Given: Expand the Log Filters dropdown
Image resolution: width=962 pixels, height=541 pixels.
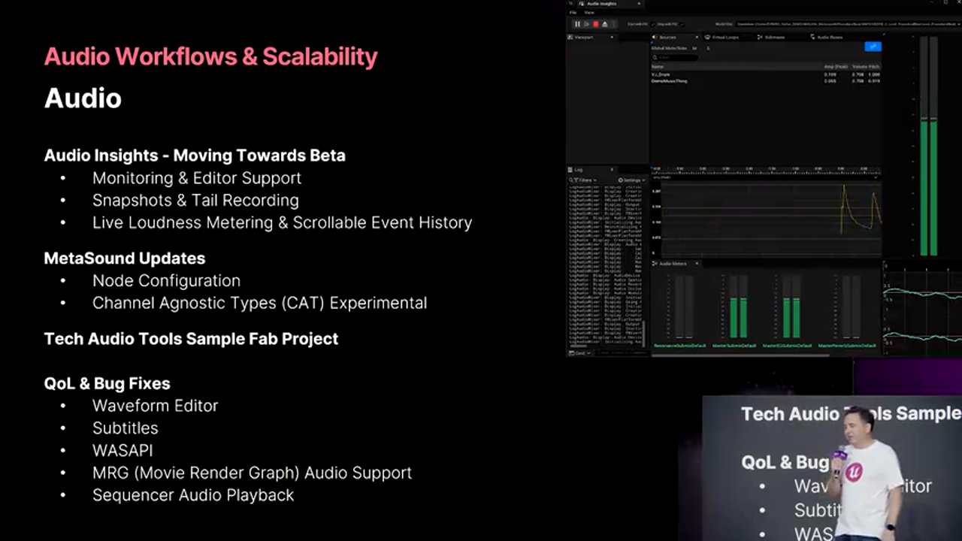Looking at the screenshot, I should click(583, 180).
